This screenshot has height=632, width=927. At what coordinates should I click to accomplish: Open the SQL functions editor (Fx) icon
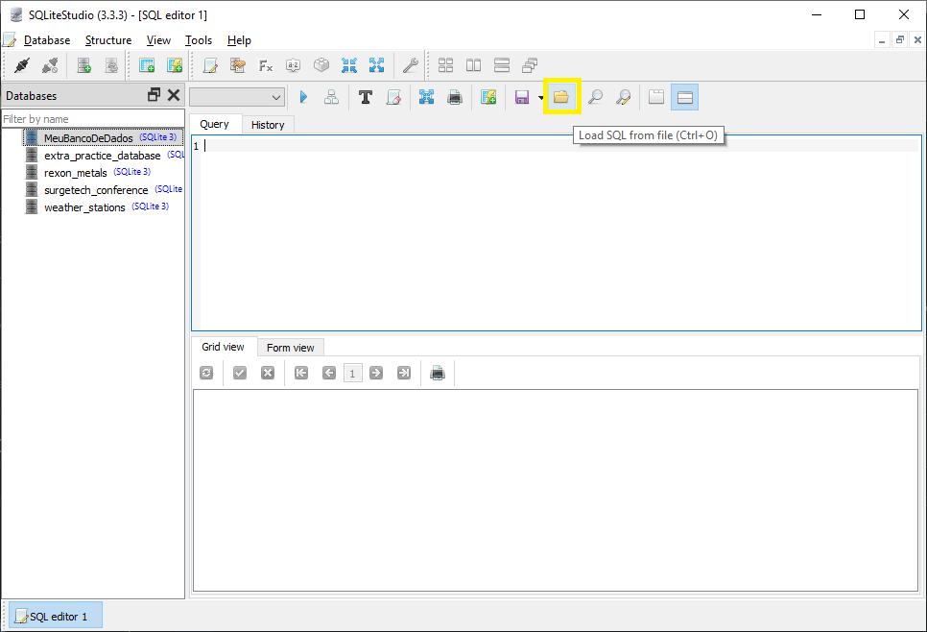266,65
